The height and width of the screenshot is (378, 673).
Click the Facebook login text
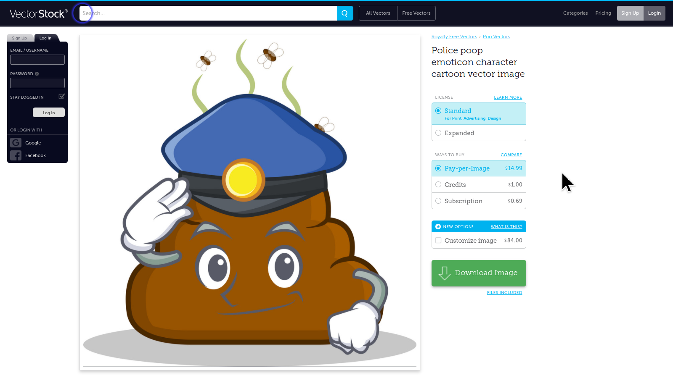pyautogui.click(x=35, y=156)
